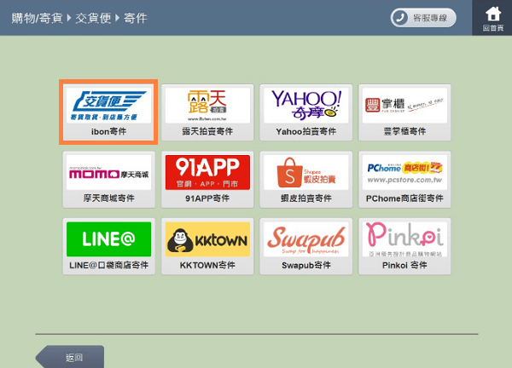Click the 寄件 breadcrumb label
512x368 pixels.
[x=135, y=18]
